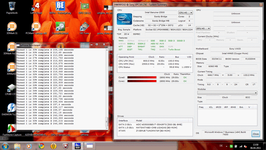
Task: Open the wPrime desktop icon label
Action: coord(84,135)
